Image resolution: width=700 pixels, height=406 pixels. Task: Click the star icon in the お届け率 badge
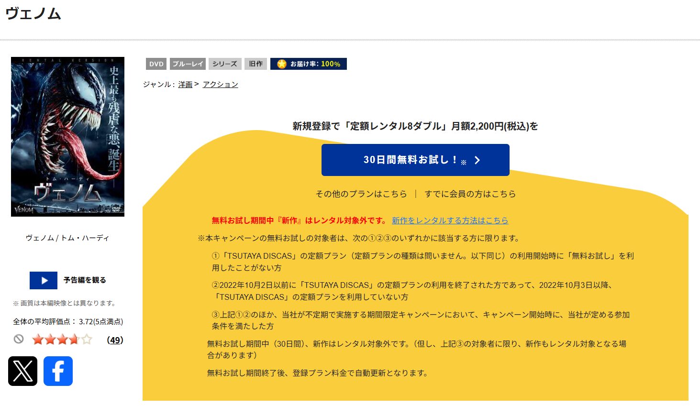point(282,63)
